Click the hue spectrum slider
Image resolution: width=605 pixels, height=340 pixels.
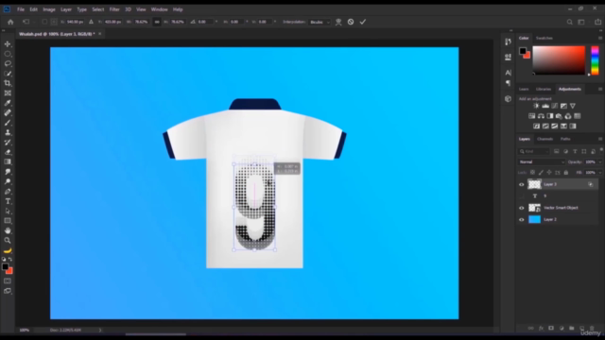(595, 60)
